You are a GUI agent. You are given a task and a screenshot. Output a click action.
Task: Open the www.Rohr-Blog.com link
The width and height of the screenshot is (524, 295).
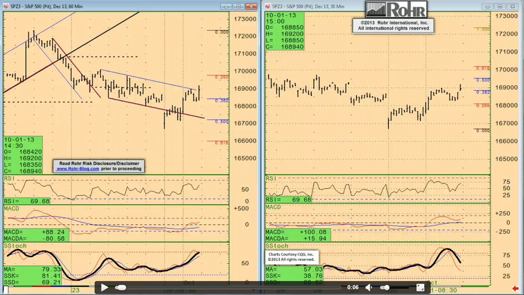coord(78,169)
